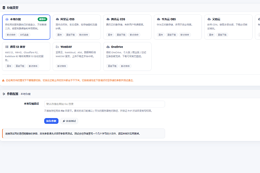This screenshot has height=173, width=260.
Task: Click the 存储类型 section heading
Action: pyautogui.click(x=13, y=8)
